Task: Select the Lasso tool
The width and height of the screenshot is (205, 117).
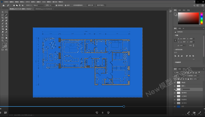Action: coord(2,15)
